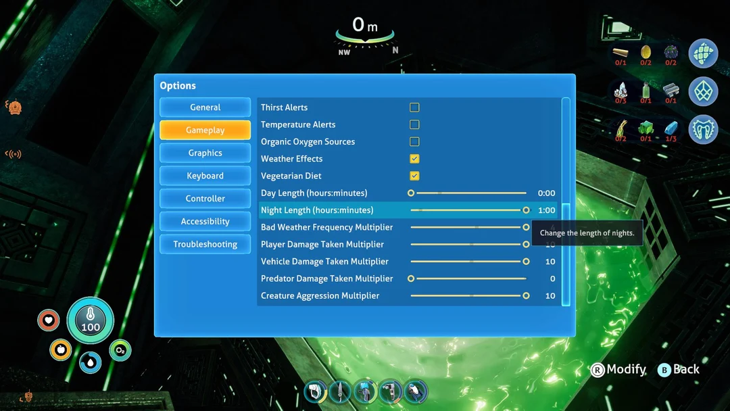Open the Keyboard settings tab
Image resolution: width=730 pixels, height=411 pixels.
[x=205, y=176]
